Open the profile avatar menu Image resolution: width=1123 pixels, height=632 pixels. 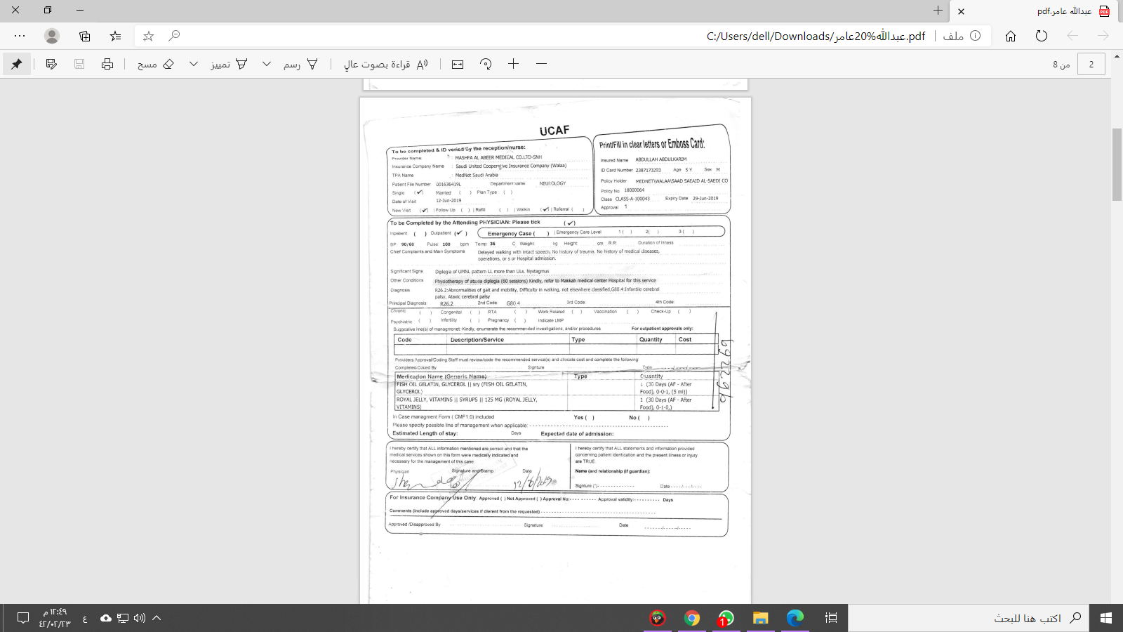coord(52,36)
